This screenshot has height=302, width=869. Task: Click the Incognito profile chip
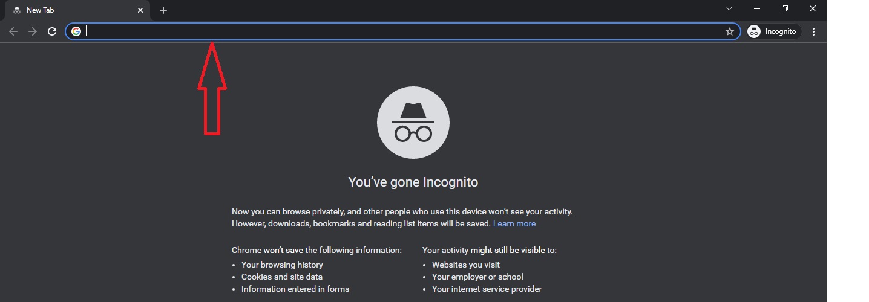pos(774,31)
